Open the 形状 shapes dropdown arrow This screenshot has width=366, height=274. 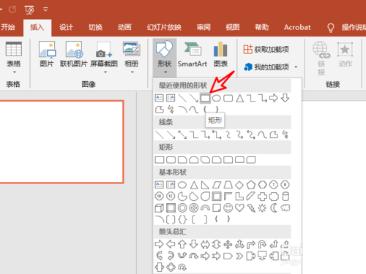pyautogui.click(x=165, y=72)
